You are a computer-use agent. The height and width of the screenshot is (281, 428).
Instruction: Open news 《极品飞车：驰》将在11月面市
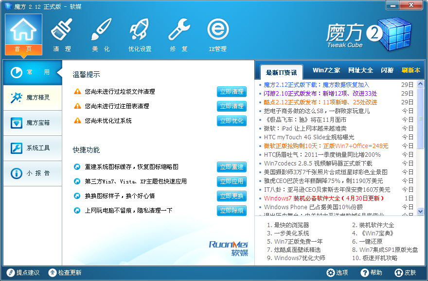(x=305, y=120)
